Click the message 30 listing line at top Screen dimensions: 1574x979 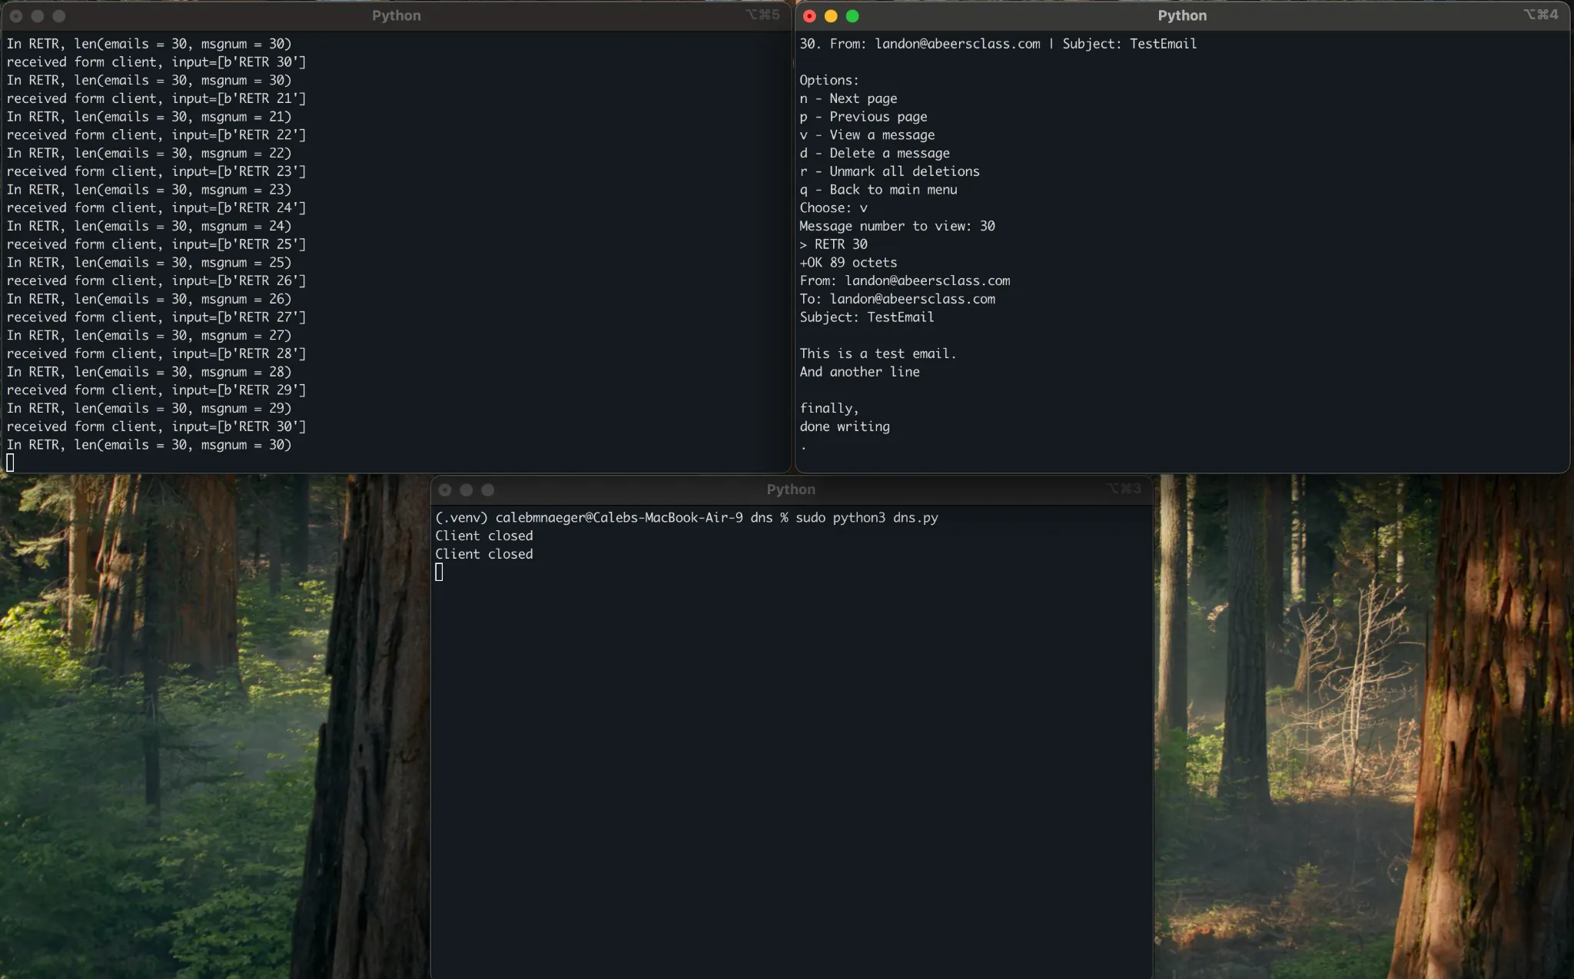(x=998, y=44)
